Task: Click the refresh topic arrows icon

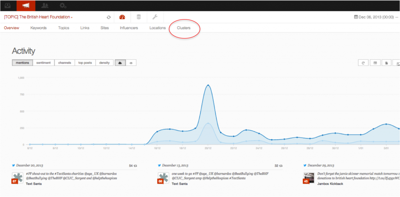Action: pos(109,17)
